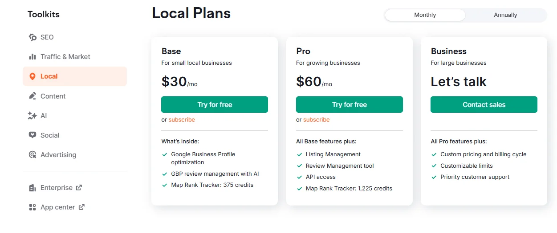
Task: Open the Traffic & Market toolkit
Action: (65, 57)
